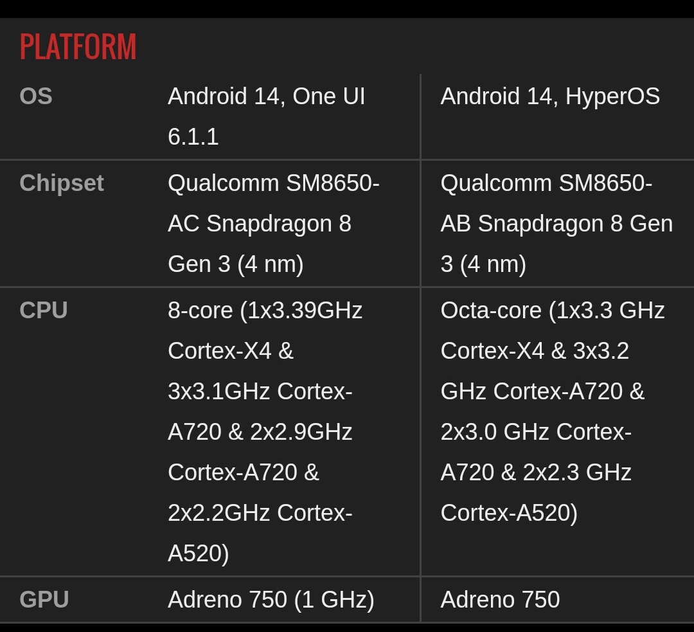This screenshot has width=694, height=632.
Task: Click the 'Octa-core (1x3.3 GHz' line
Action: tap(552, 311)
